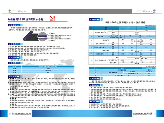Click the grey banner at page top
This screenshot has width=164, height=123.
click(x=82, y=11)
